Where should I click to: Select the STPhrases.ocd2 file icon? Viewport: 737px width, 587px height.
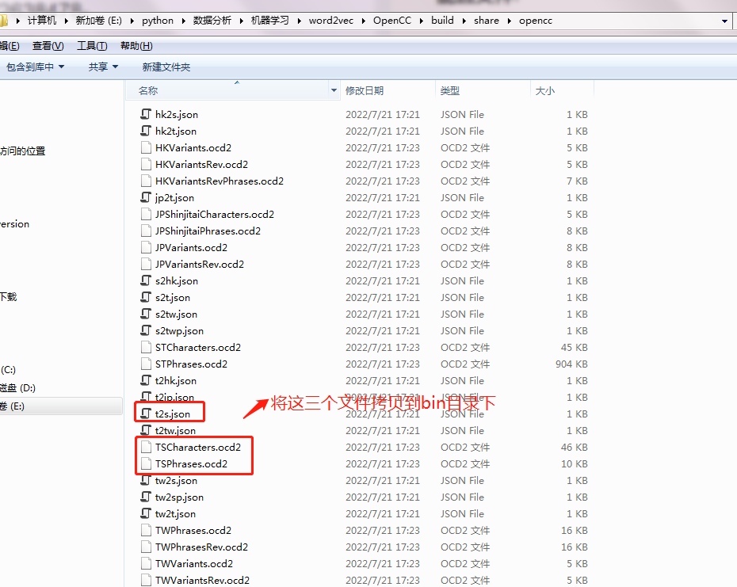(146, 364)
